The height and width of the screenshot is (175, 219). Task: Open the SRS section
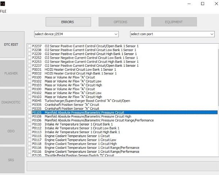pyautogui.click(x=12, y=160)
